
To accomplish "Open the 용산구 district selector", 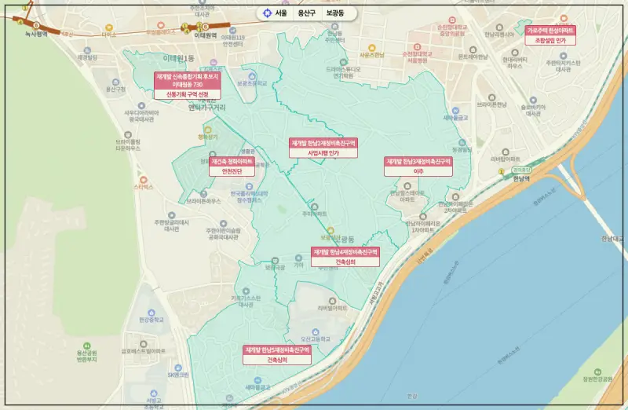I will click(306, 13).
